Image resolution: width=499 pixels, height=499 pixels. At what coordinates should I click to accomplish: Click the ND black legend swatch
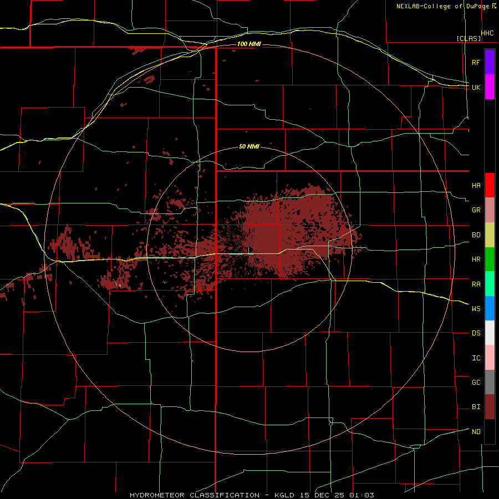(490, 431)
